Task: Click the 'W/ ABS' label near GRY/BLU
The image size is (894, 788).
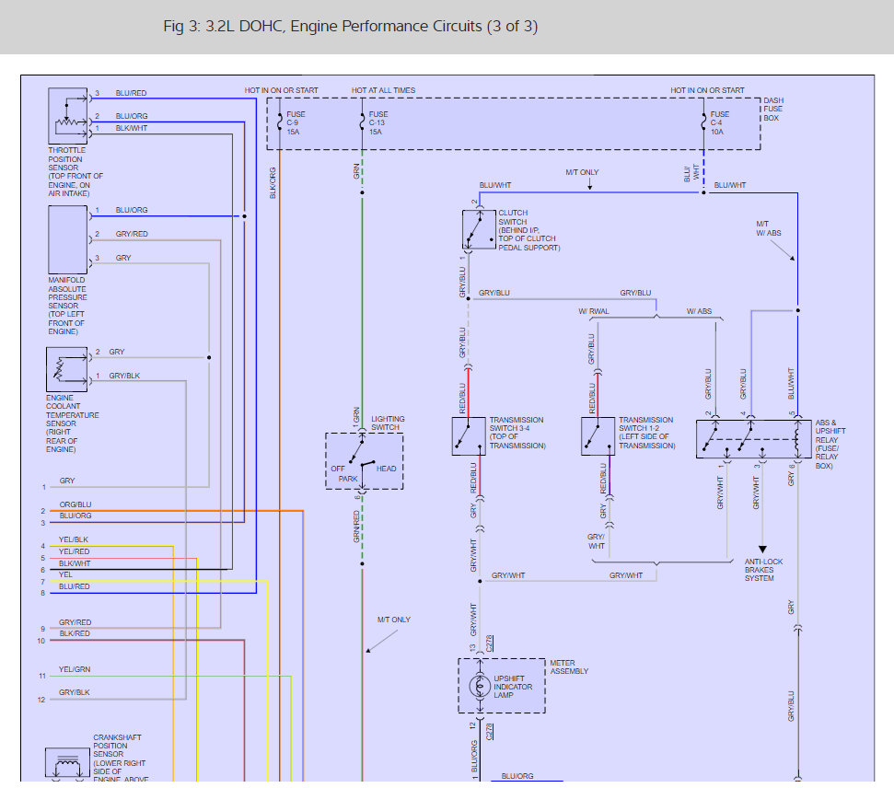Action: (699, 311)
